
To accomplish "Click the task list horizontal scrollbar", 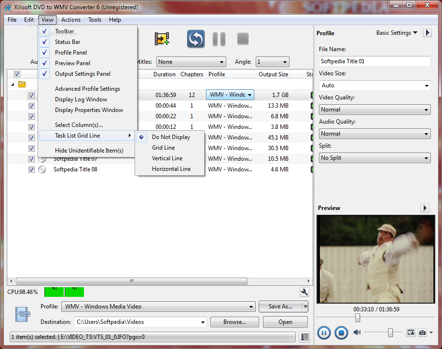I will click(132, 281).
